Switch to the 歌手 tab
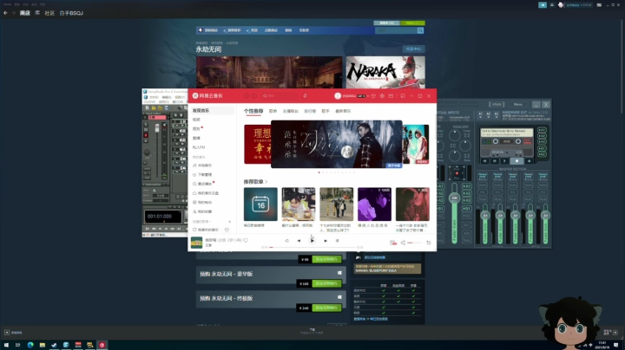Screen dimensions: 625x350 click(x=326, y=111)
